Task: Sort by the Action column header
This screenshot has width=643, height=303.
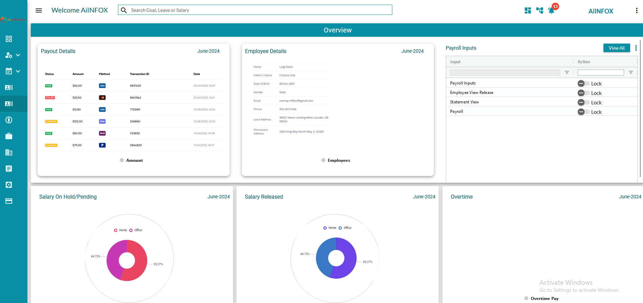Action: (x=584, y=62)
